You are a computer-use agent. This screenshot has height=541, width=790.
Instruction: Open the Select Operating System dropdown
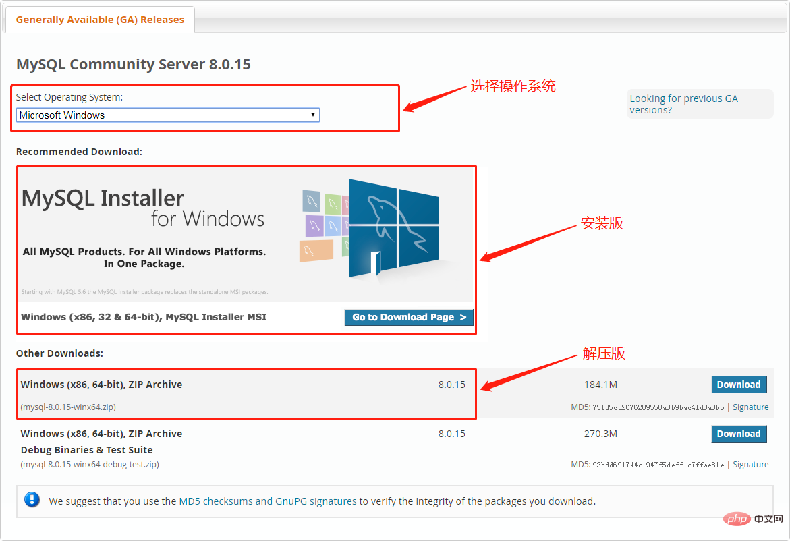coord(168,115)
